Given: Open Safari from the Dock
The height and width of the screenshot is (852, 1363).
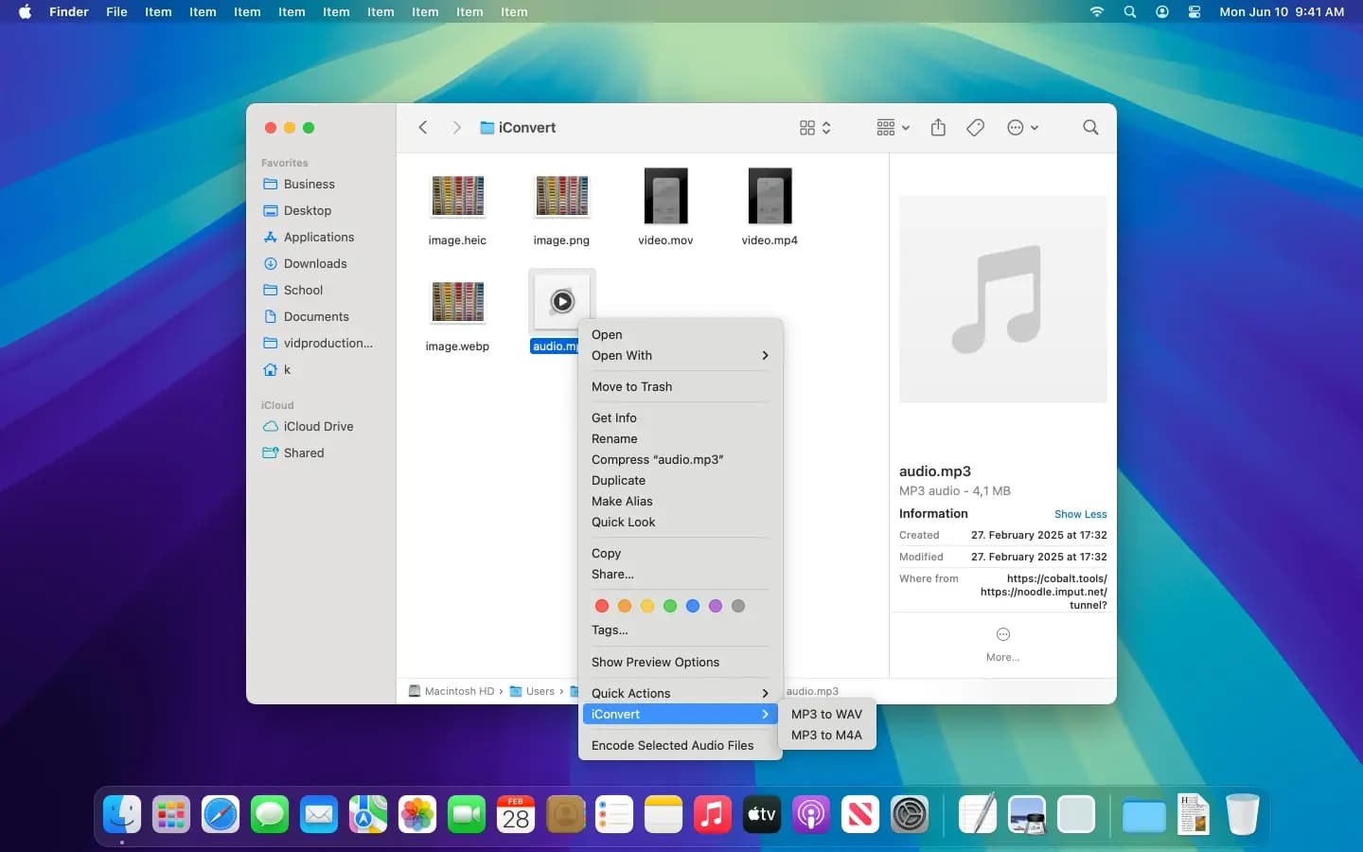Looking at the screenshot, I should pyautogui.click(x=221, y=815).
